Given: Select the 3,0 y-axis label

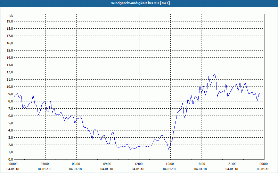Looking at the screenshot, I should [10, 137].
